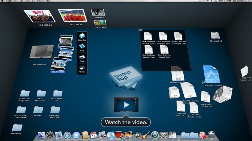This screenshot has height=141, width=252.
Task: Open System Preferences from the Dock
Action: pyautogui.click(x=164, y=135)
